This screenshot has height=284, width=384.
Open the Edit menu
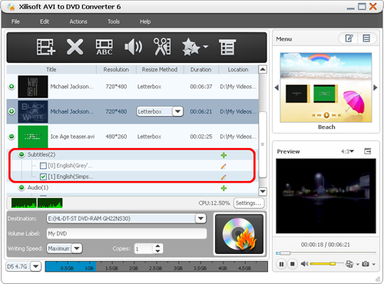(45, 21)
